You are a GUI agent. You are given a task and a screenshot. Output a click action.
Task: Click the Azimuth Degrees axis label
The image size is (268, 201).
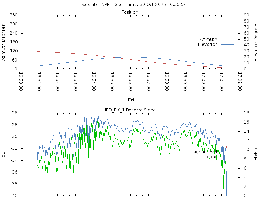pos(3,42)
